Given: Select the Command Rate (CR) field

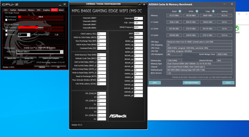Looking at the screenshot, I should coord(101,48).
